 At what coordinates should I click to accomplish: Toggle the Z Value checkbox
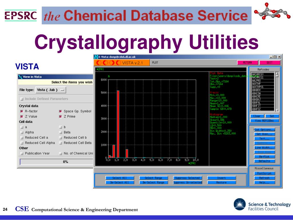(22, 117)
